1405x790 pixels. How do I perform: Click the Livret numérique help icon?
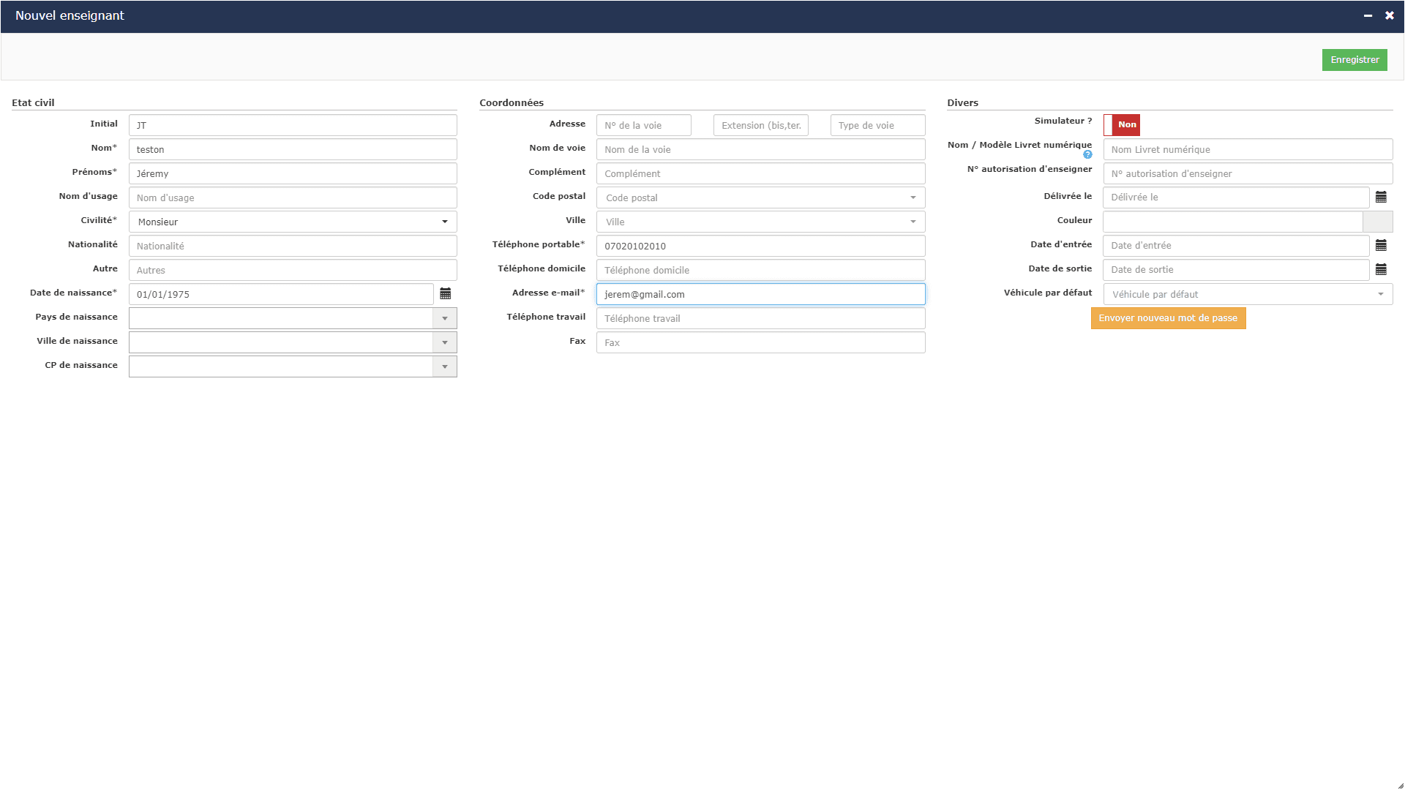[x=1087, y=154]
